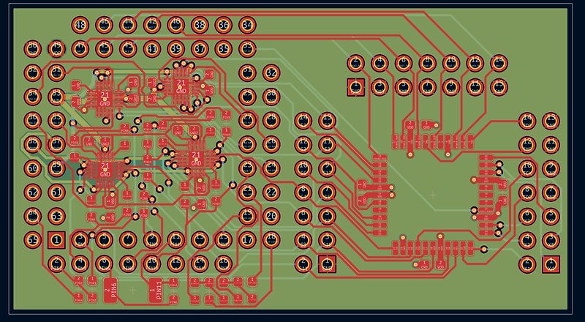Viewport: 585px width, 322px height.
Task: Pick through-hole pad 39
Action: point(175,49)
